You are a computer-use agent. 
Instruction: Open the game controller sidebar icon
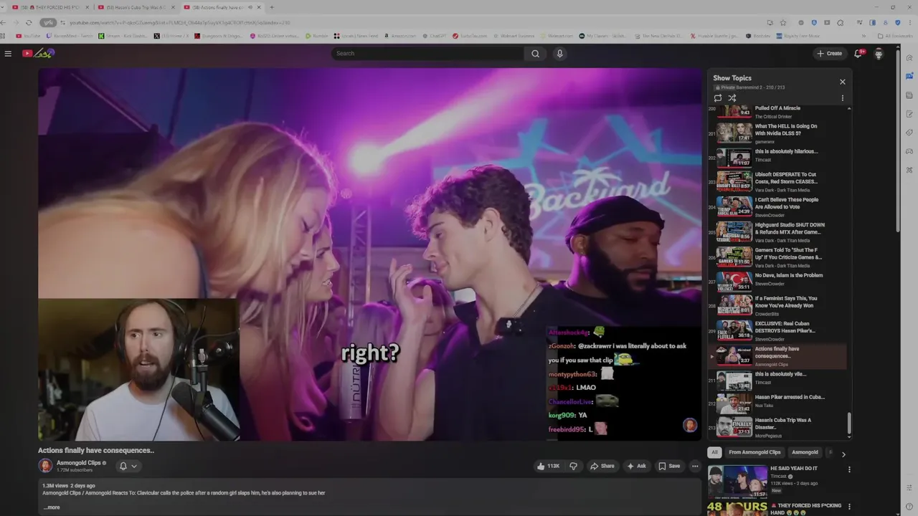[909, 151]
